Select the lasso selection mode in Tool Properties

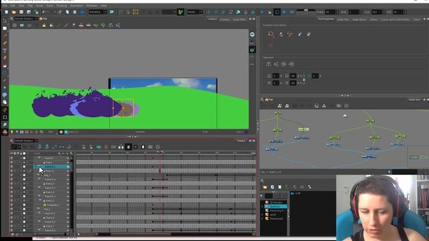[x=271, y=34]
